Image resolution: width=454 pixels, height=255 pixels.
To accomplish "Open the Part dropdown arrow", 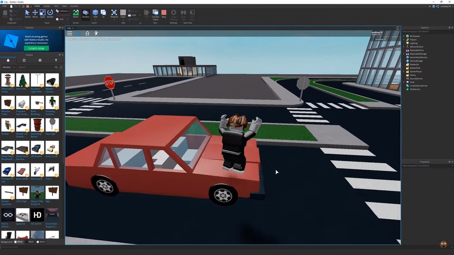I will [x=95, y=20].
